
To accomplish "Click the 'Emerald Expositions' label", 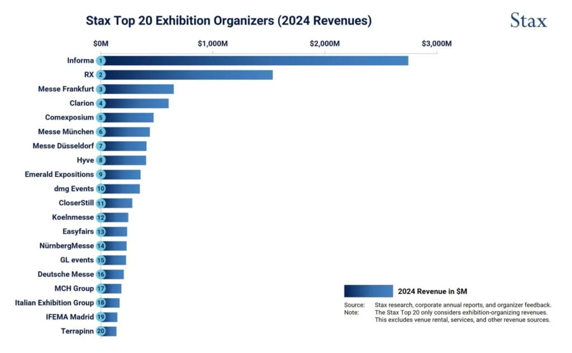I will [x=59, y=175].
